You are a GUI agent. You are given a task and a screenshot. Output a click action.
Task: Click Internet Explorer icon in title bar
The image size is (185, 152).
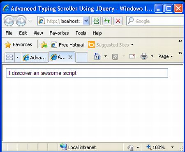coord(6,8)
